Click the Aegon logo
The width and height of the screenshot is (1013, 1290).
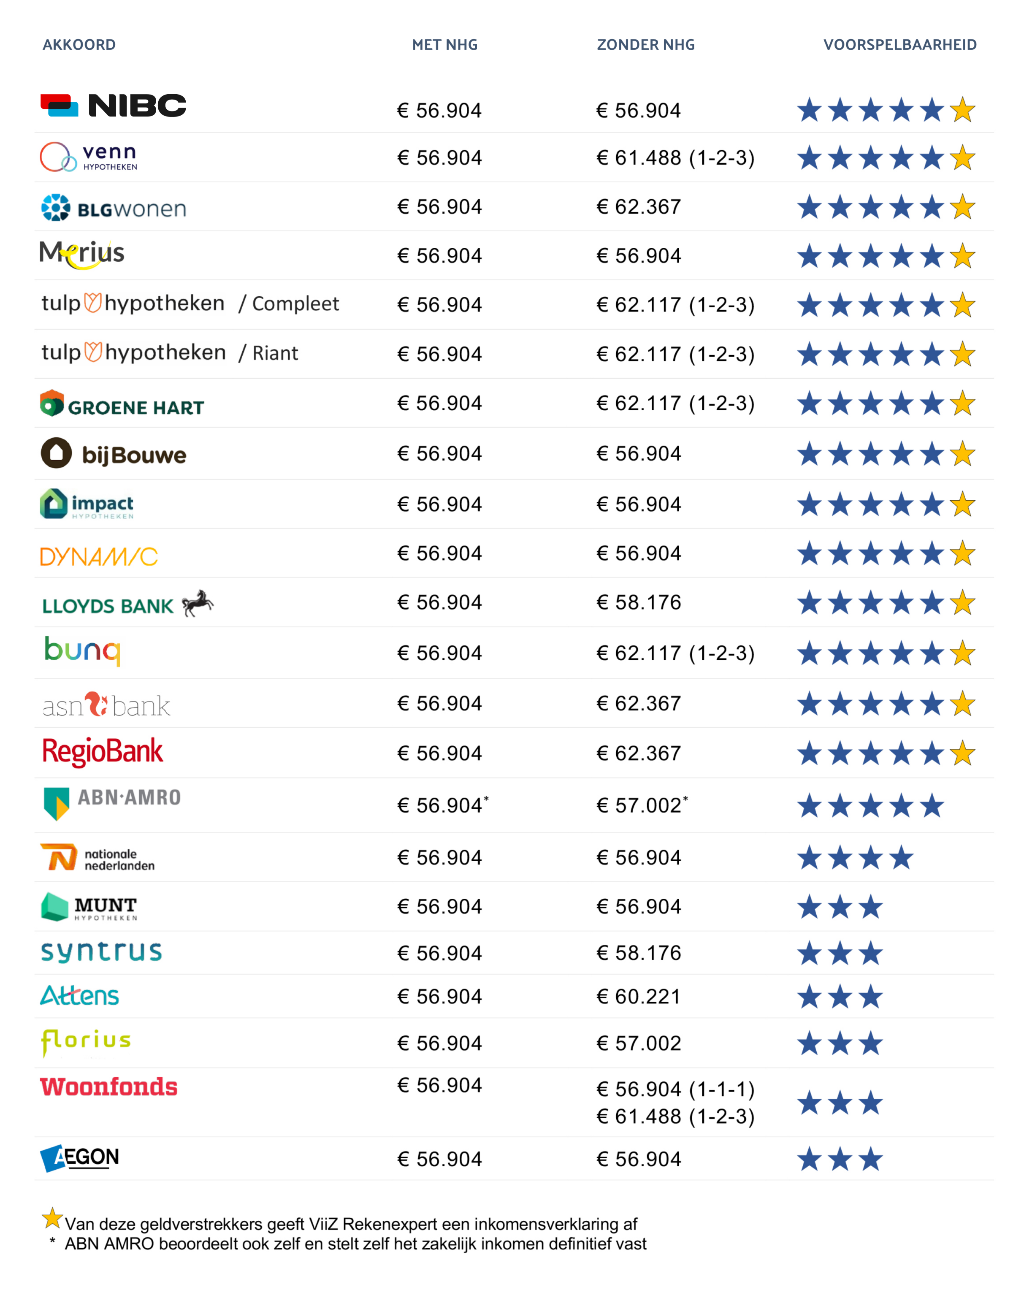pos(80,1158)
